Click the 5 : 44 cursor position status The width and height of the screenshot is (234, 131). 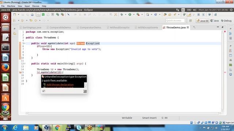164,118
